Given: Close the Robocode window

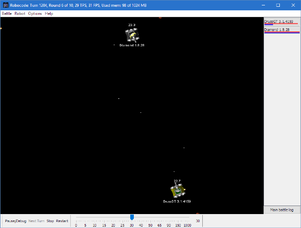Looking at the screenshot, I should coord(293,5).
